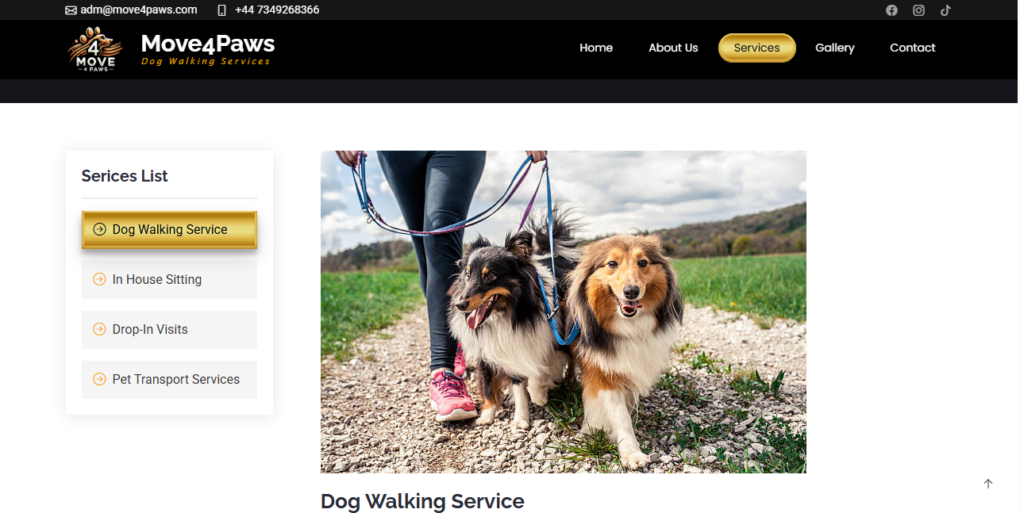Image resolution: width=1020 pixels, height=513 pixels.
Task: Click the scroll-to-top arrow button
Action: [x=988, y=484]
